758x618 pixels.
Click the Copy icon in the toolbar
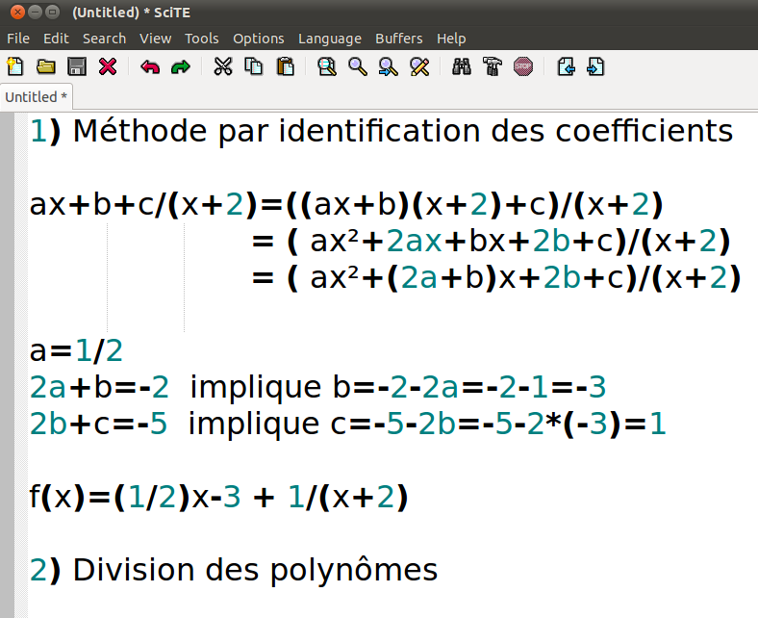pos(254,66)
